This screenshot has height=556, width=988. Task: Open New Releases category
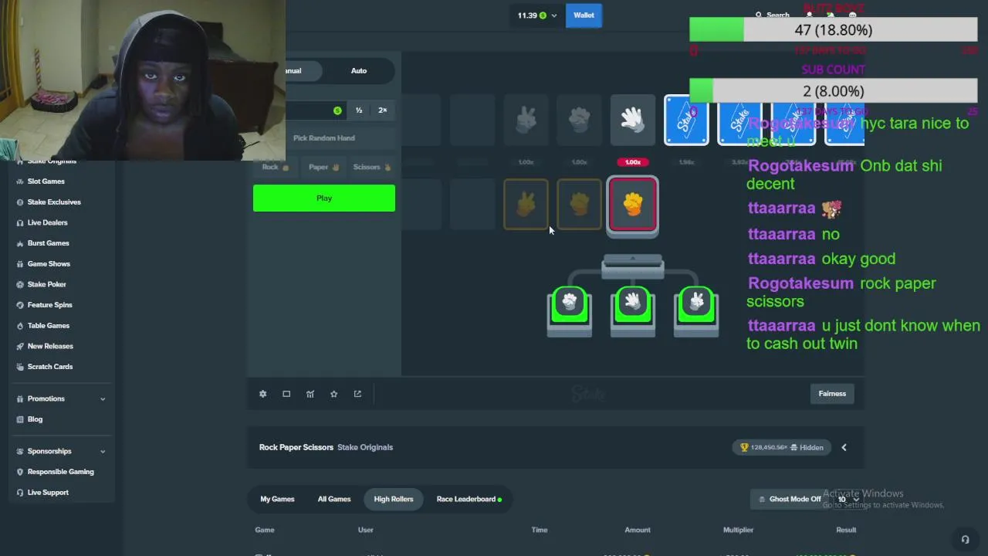click(50, 346)
